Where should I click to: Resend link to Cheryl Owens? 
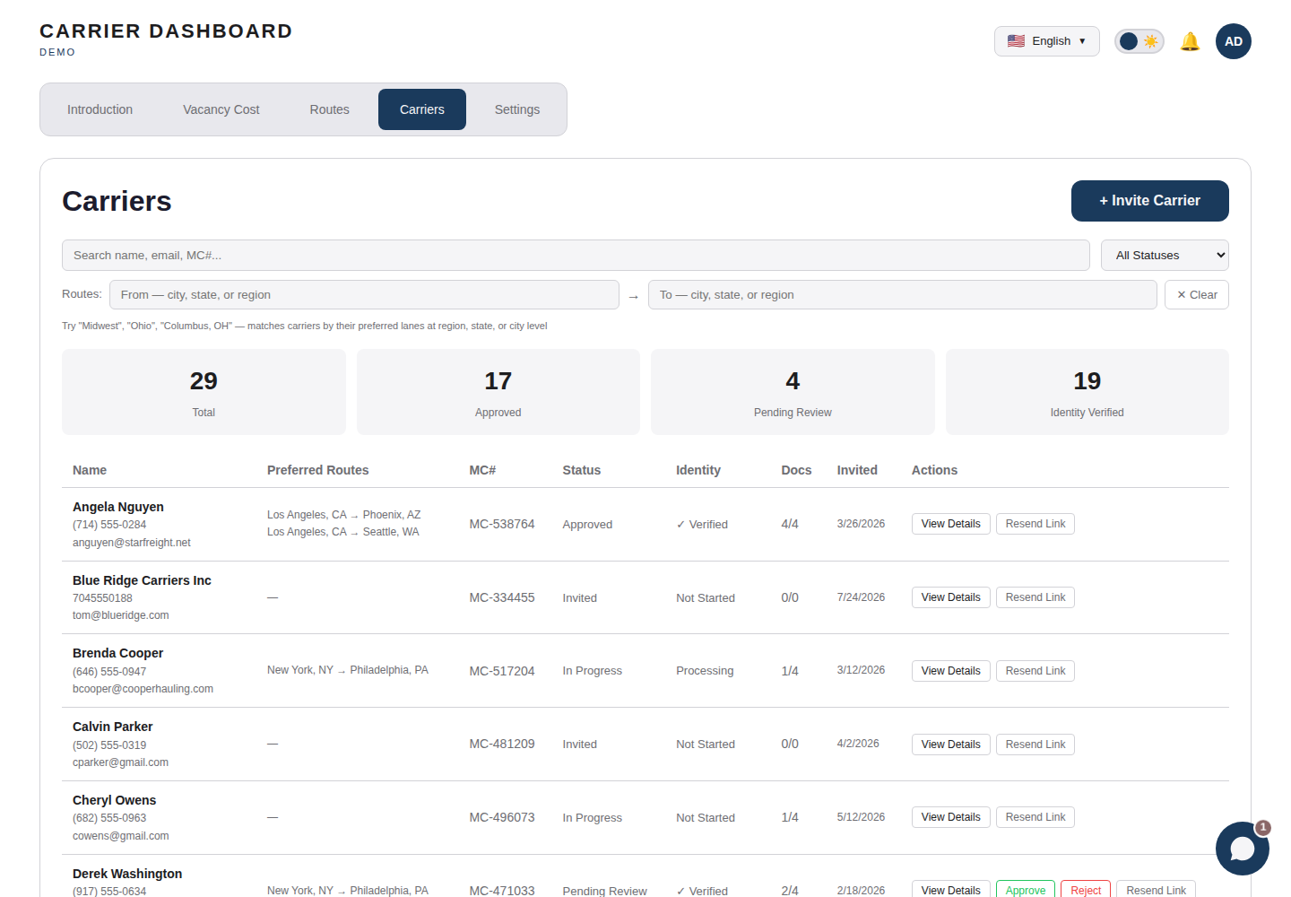click(1035, 817)
